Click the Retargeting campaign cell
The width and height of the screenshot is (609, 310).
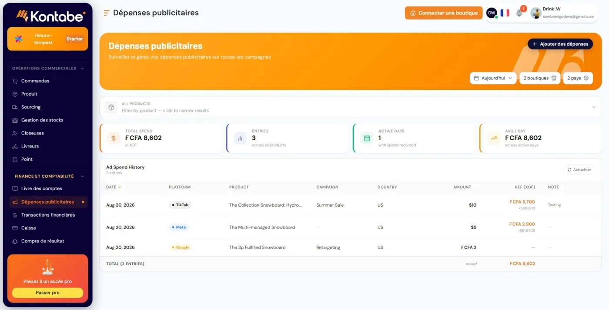pos(328,247)
